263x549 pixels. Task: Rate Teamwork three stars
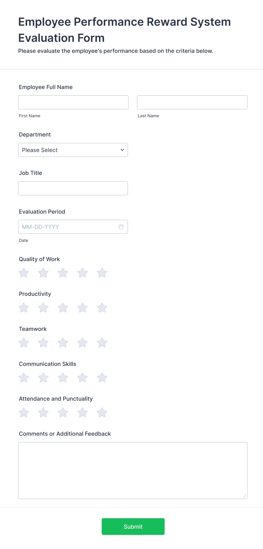(63, 342)
